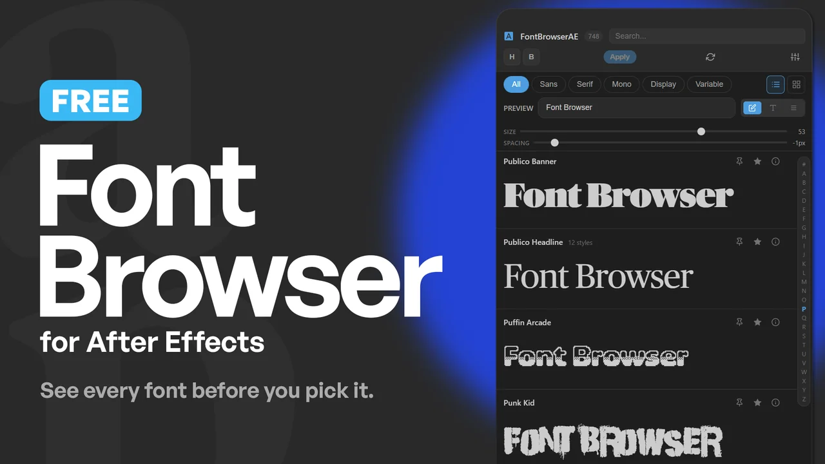
Task: View info for Puffin Arcade
Action: [775, 322]
